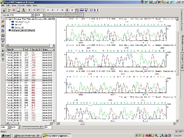Click the Start button on taskbar
184x138 pixels.
pos(6,135)
